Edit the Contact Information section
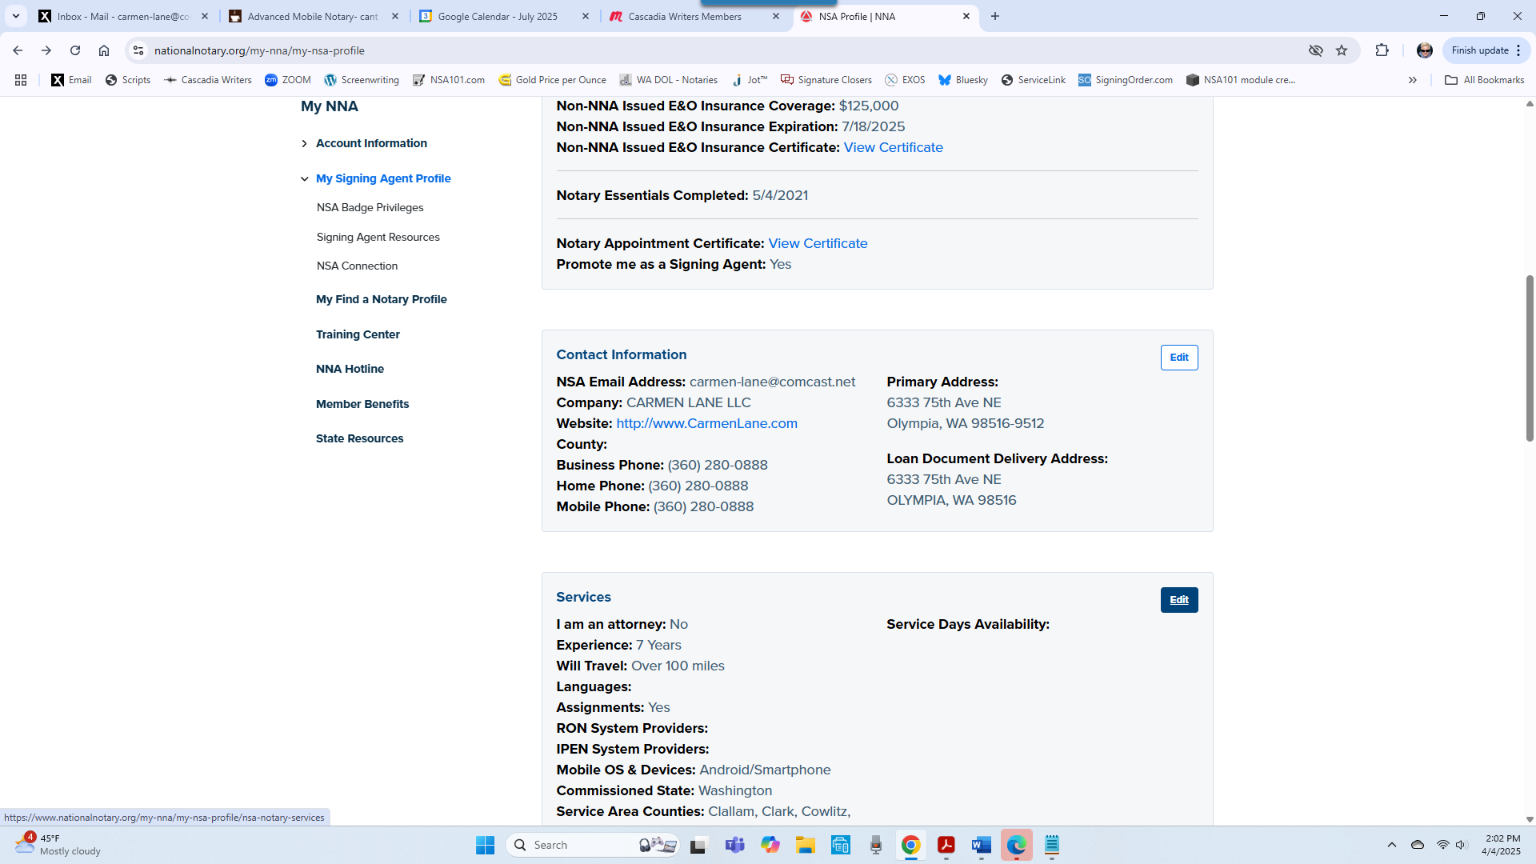This screenshot has width=1536, height=864. coord(1179,358)
